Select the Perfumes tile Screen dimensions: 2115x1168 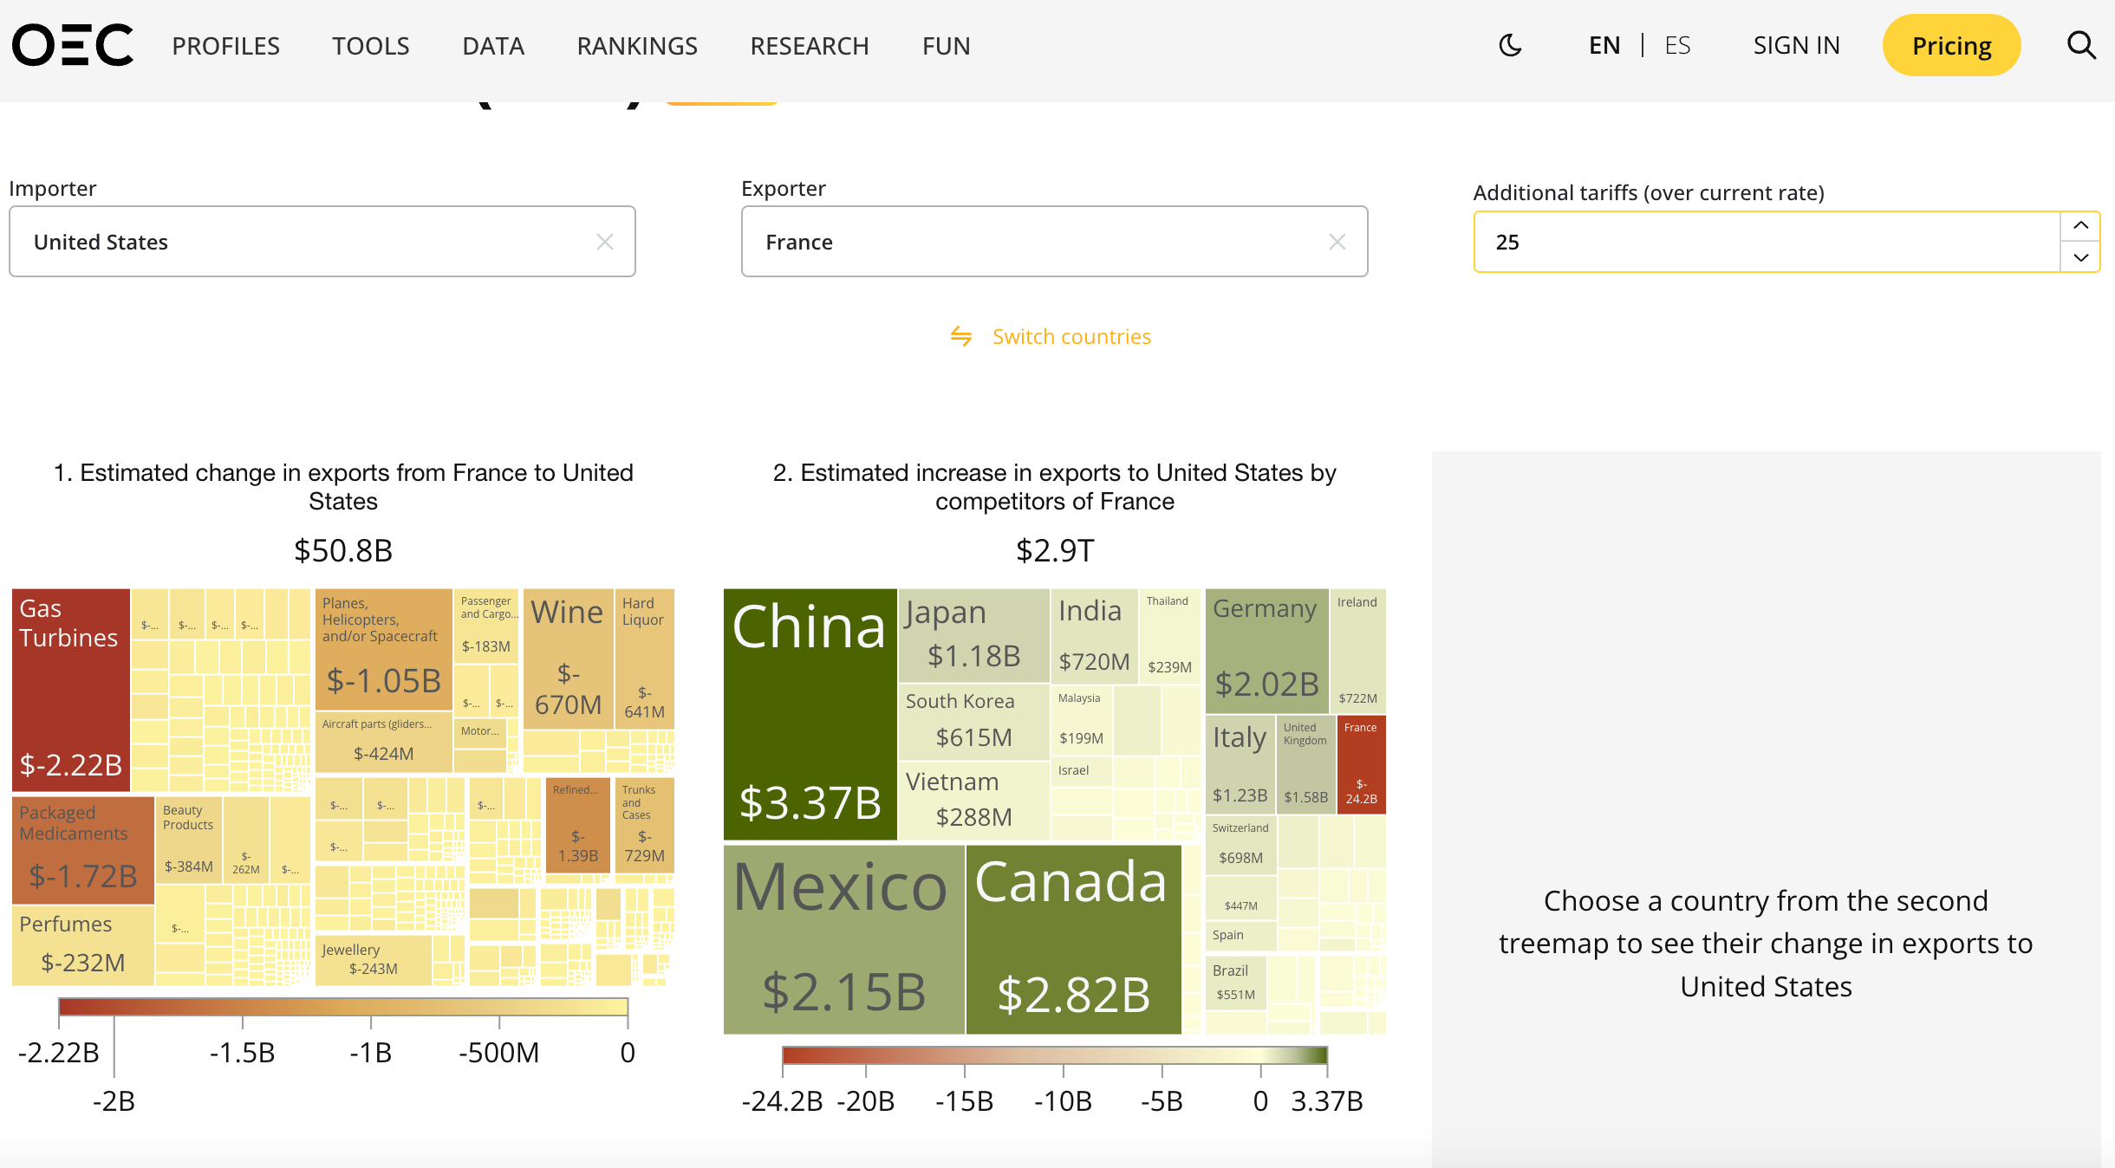pyautogui.click(x=83, y=945)
